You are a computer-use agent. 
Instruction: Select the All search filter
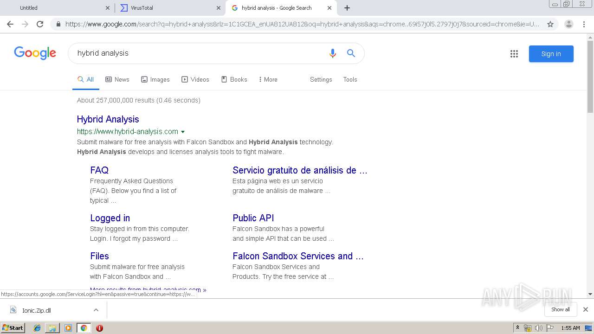click(86, 79)
